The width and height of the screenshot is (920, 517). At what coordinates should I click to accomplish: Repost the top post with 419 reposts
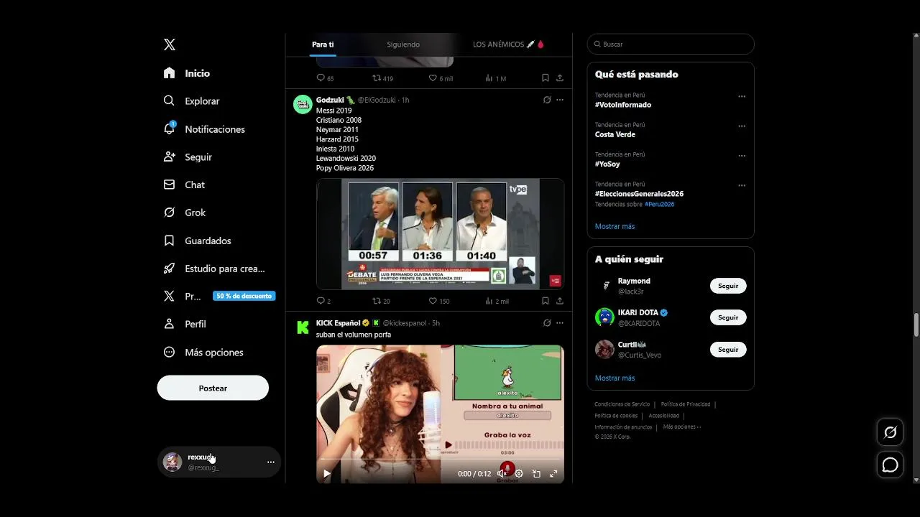click(x=382, y=78)
